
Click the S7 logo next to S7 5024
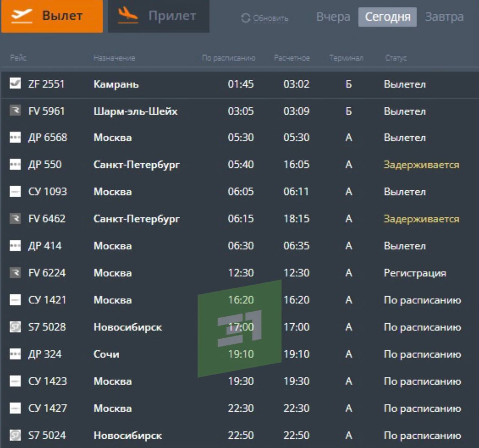[15, 435]
